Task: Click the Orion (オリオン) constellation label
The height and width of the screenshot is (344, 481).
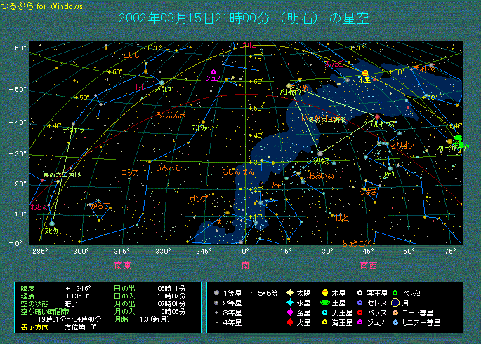Action: tap(402, 145)
